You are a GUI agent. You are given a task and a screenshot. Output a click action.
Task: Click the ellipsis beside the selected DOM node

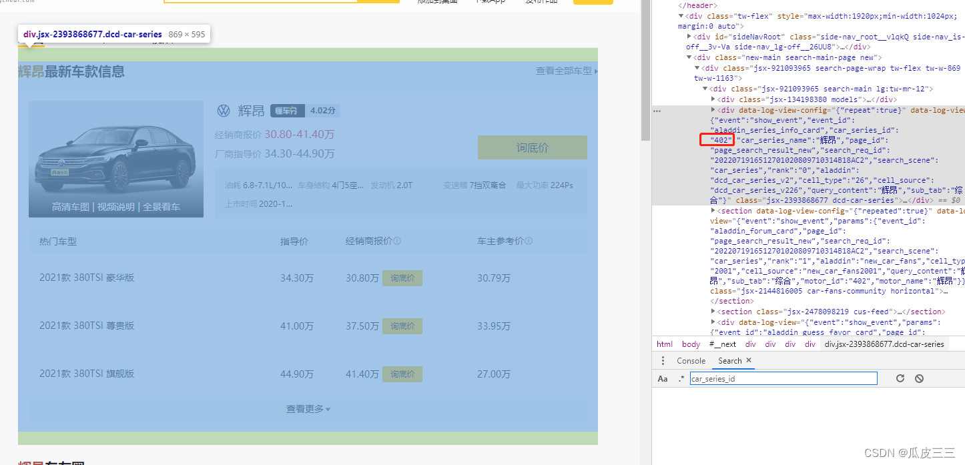[x=657, y=111]
